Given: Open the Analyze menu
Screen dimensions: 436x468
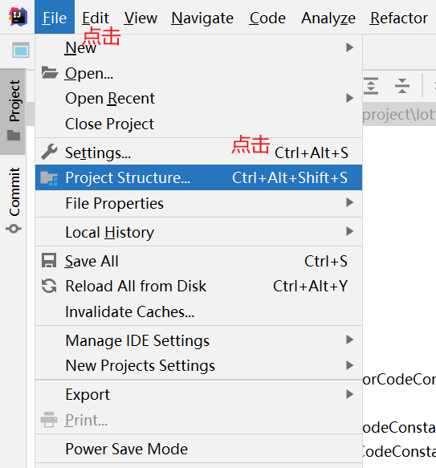Looking at the screenshot, I should [x=328, y=18].
